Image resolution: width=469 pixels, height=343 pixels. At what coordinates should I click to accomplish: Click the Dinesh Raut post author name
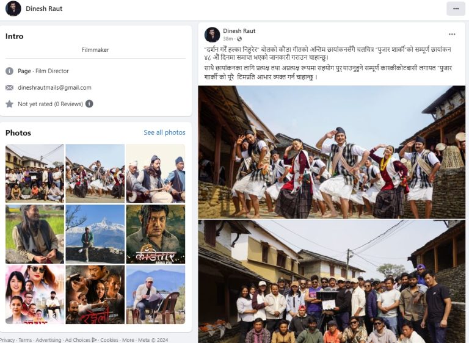point(239,31)
